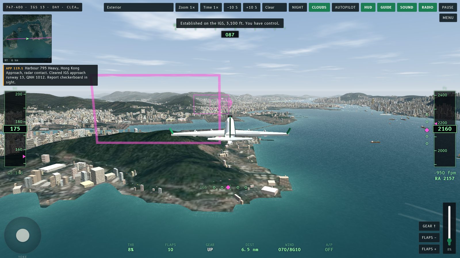460x258 pixels.
Task: Click the THR 8% indicator
Action: click(131, 247)
